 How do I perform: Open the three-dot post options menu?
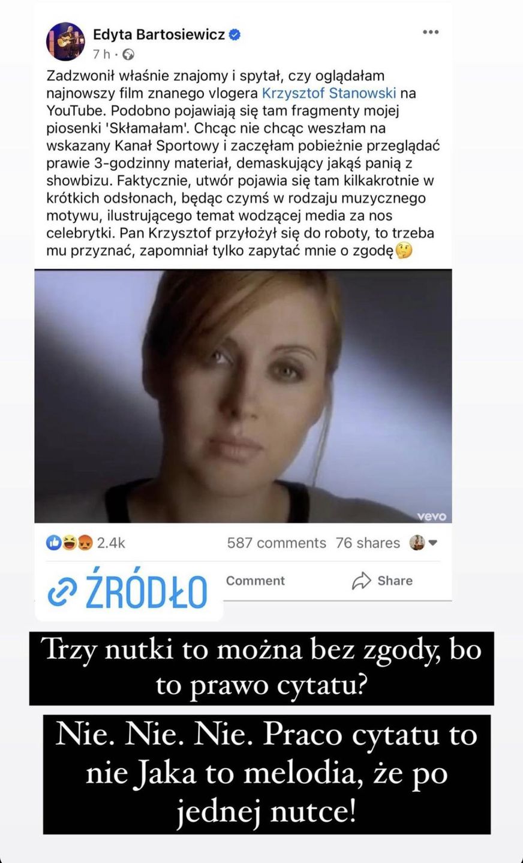coord(431,32)
